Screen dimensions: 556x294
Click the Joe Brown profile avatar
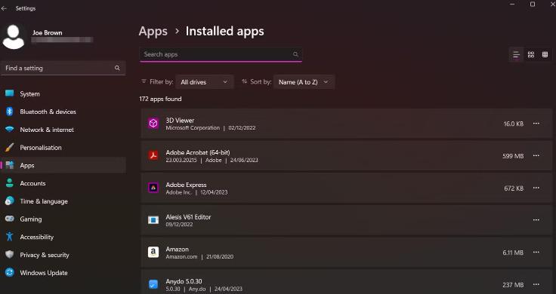(14, 37)
